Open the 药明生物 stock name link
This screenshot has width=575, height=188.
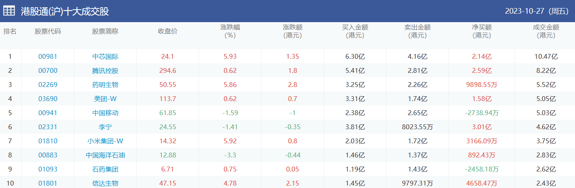pos(105,85)
